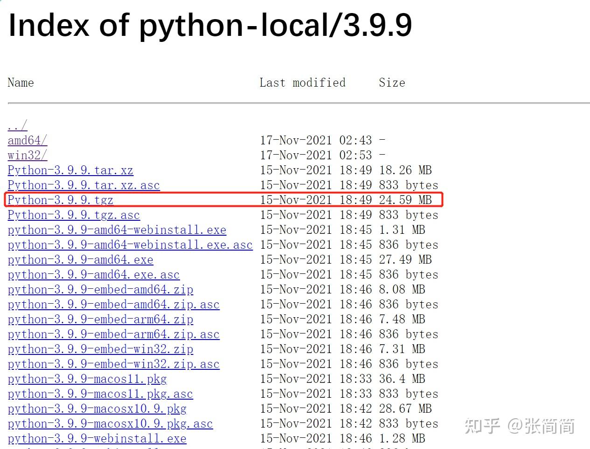Open python-3.9.9-amd64-webinstall.exe.asc signature
Viewport: 590px width, 449px height.
[130, 245]
